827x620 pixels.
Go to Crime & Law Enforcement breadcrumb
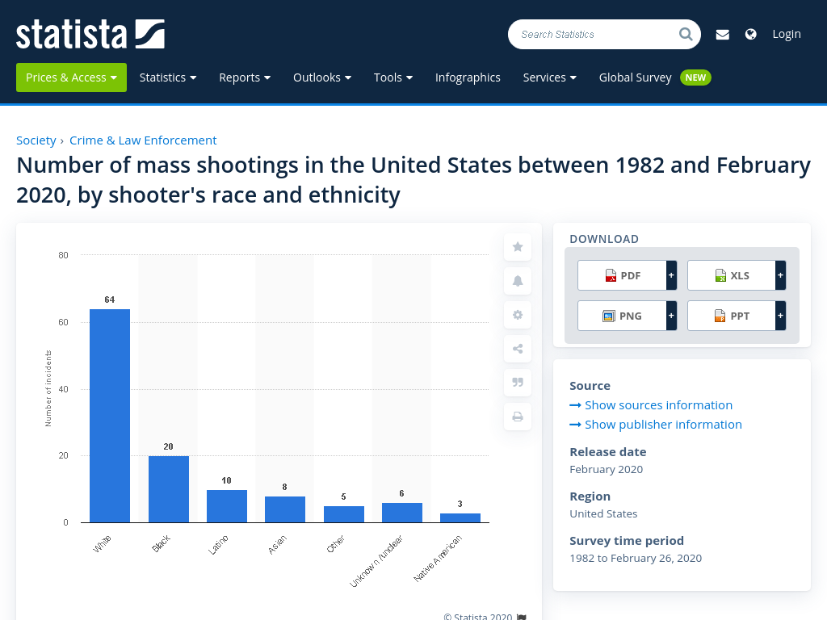143,140
